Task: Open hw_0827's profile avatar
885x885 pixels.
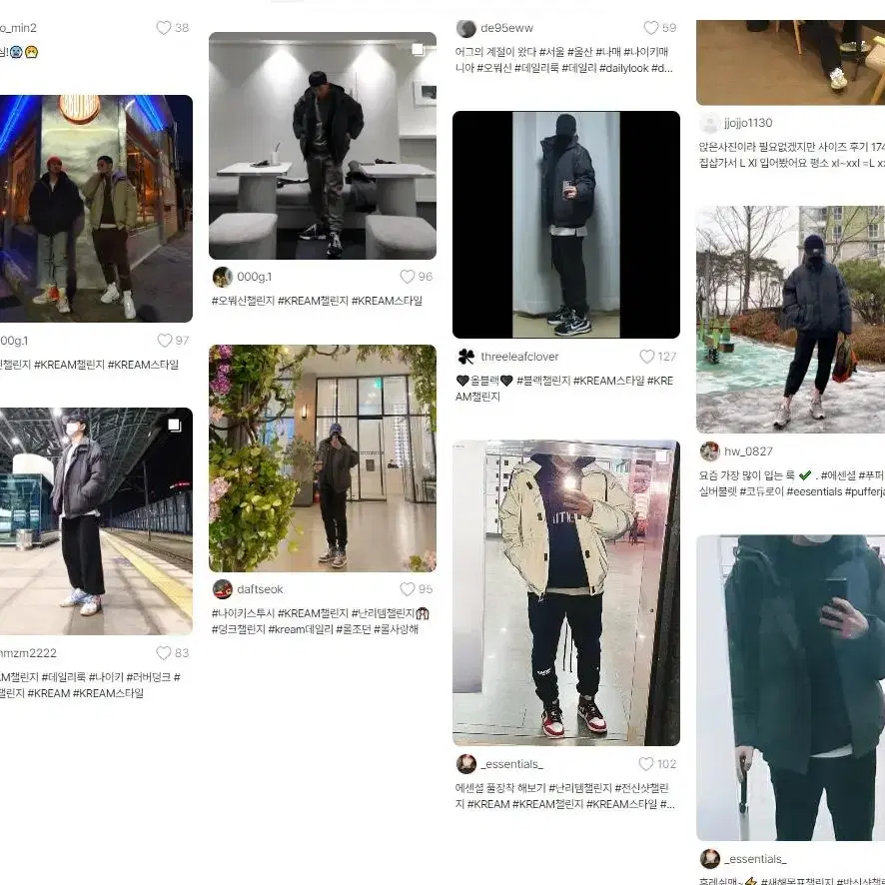Action: 710,451
